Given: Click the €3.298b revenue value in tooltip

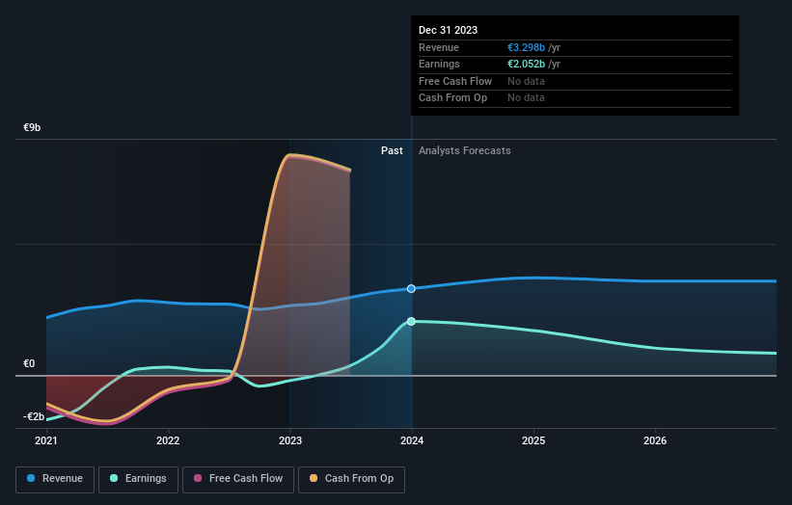Looking at the screenshot, I should [527, 47].
